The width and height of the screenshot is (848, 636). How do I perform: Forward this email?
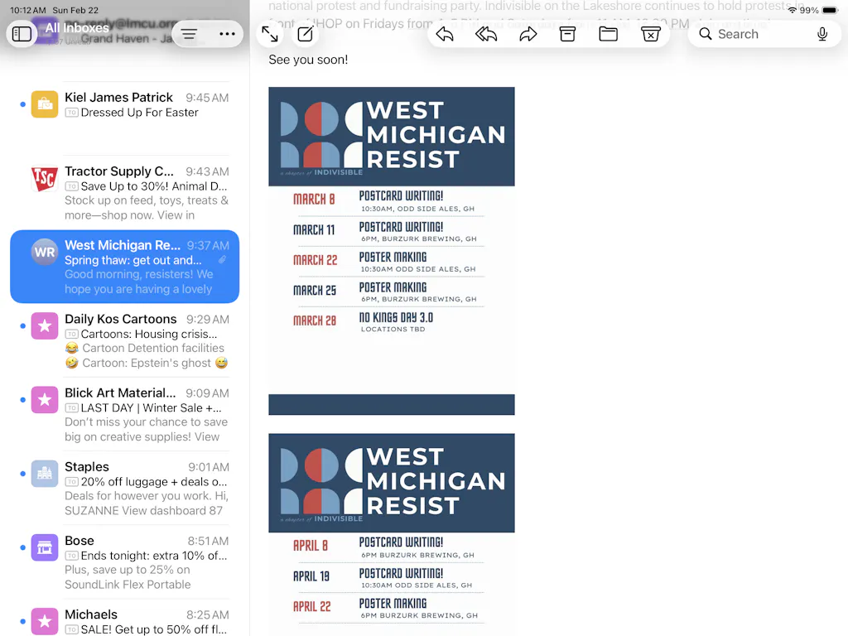[x=528, y=34]
